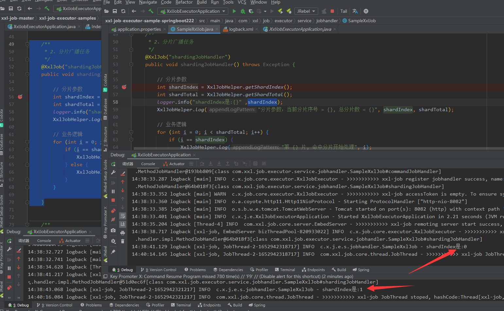
Task: Launch Run with JRebel rocket icon
Action: click(280, 11)
